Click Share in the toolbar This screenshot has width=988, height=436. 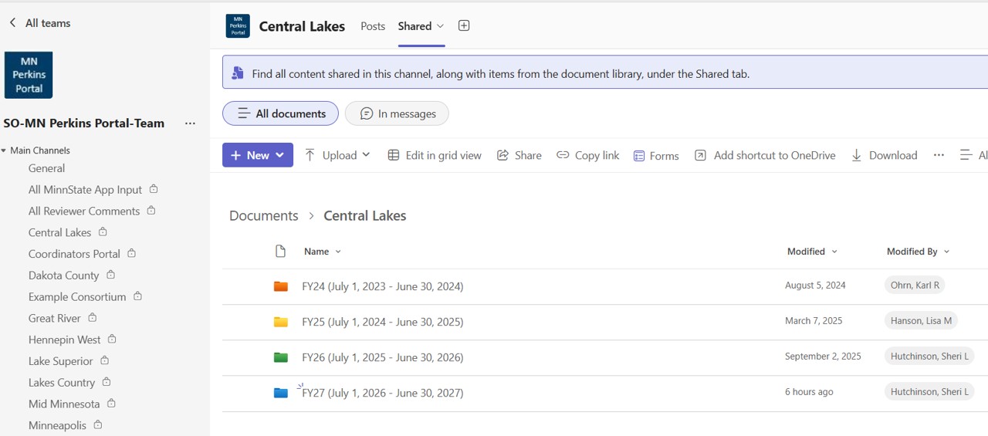[x=519, y=155]
